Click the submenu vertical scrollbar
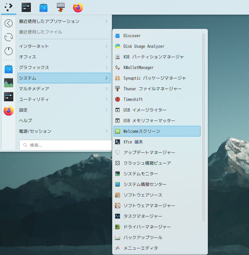 (204, 128)
